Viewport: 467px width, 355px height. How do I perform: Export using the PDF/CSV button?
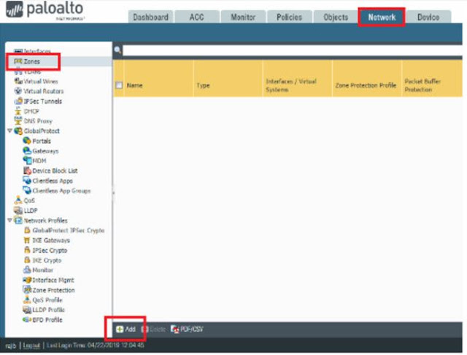[x=188, y=329]
